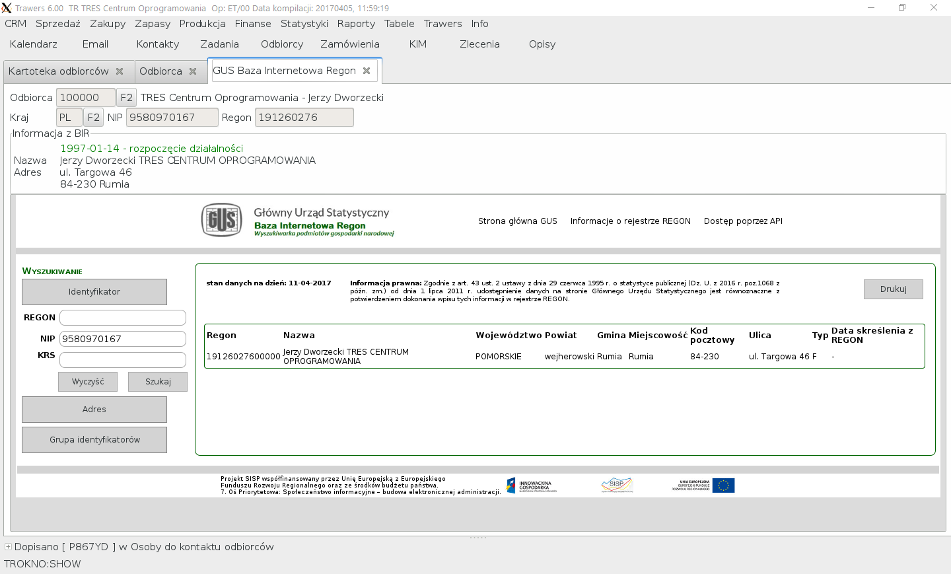Click the Szukaj button
Viewport: 951px width, 574px height.
[158, 382]
